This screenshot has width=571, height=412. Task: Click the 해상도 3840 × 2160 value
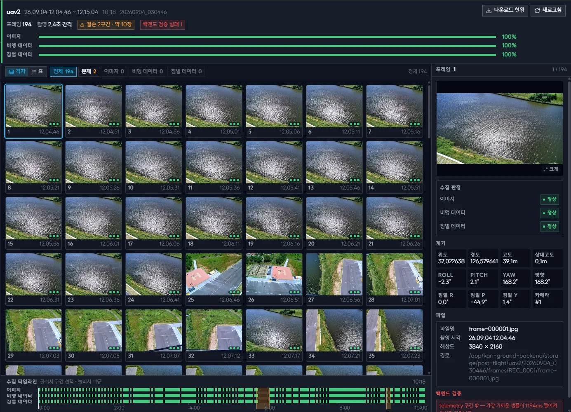tap(485, 346)
